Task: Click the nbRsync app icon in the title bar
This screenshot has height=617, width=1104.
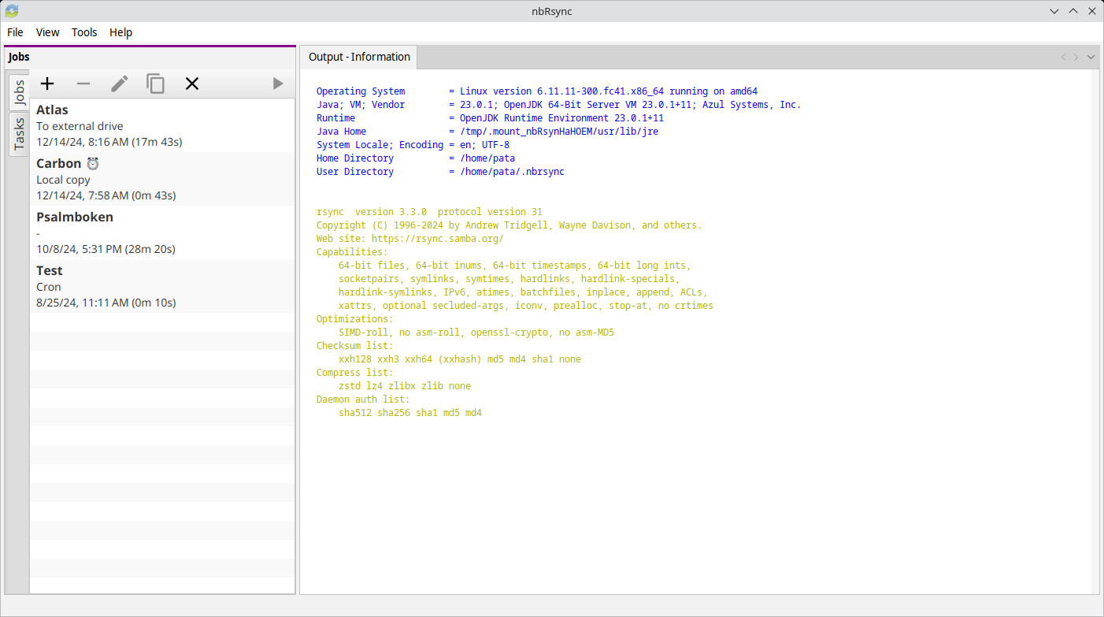Action: click(12, 11)
